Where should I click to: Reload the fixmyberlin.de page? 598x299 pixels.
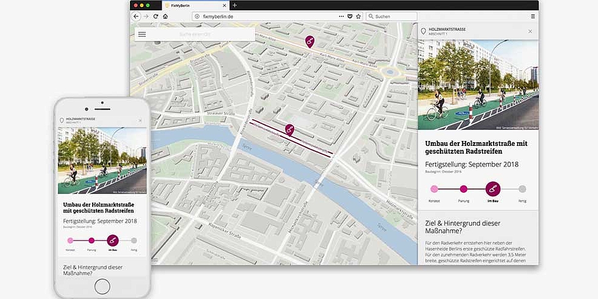tap(156, 16)
